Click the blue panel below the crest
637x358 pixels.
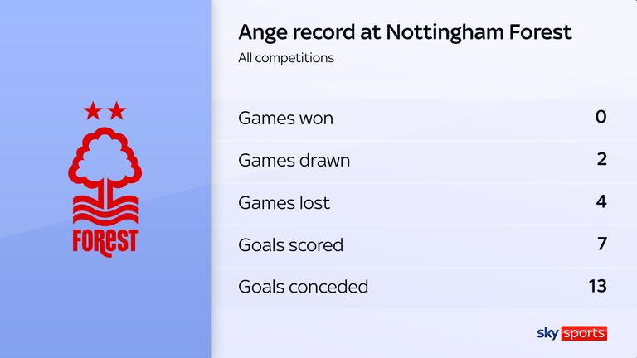105,307
